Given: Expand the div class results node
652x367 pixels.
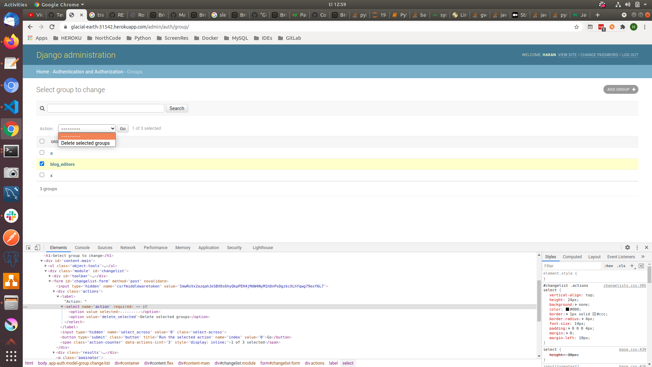Looking at the screenshot, I should click(54, 352).
